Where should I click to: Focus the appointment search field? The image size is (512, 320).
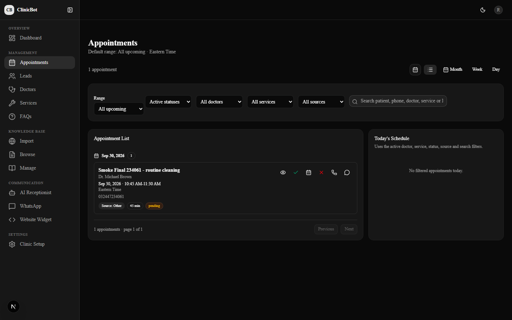[x=398, y=101]
